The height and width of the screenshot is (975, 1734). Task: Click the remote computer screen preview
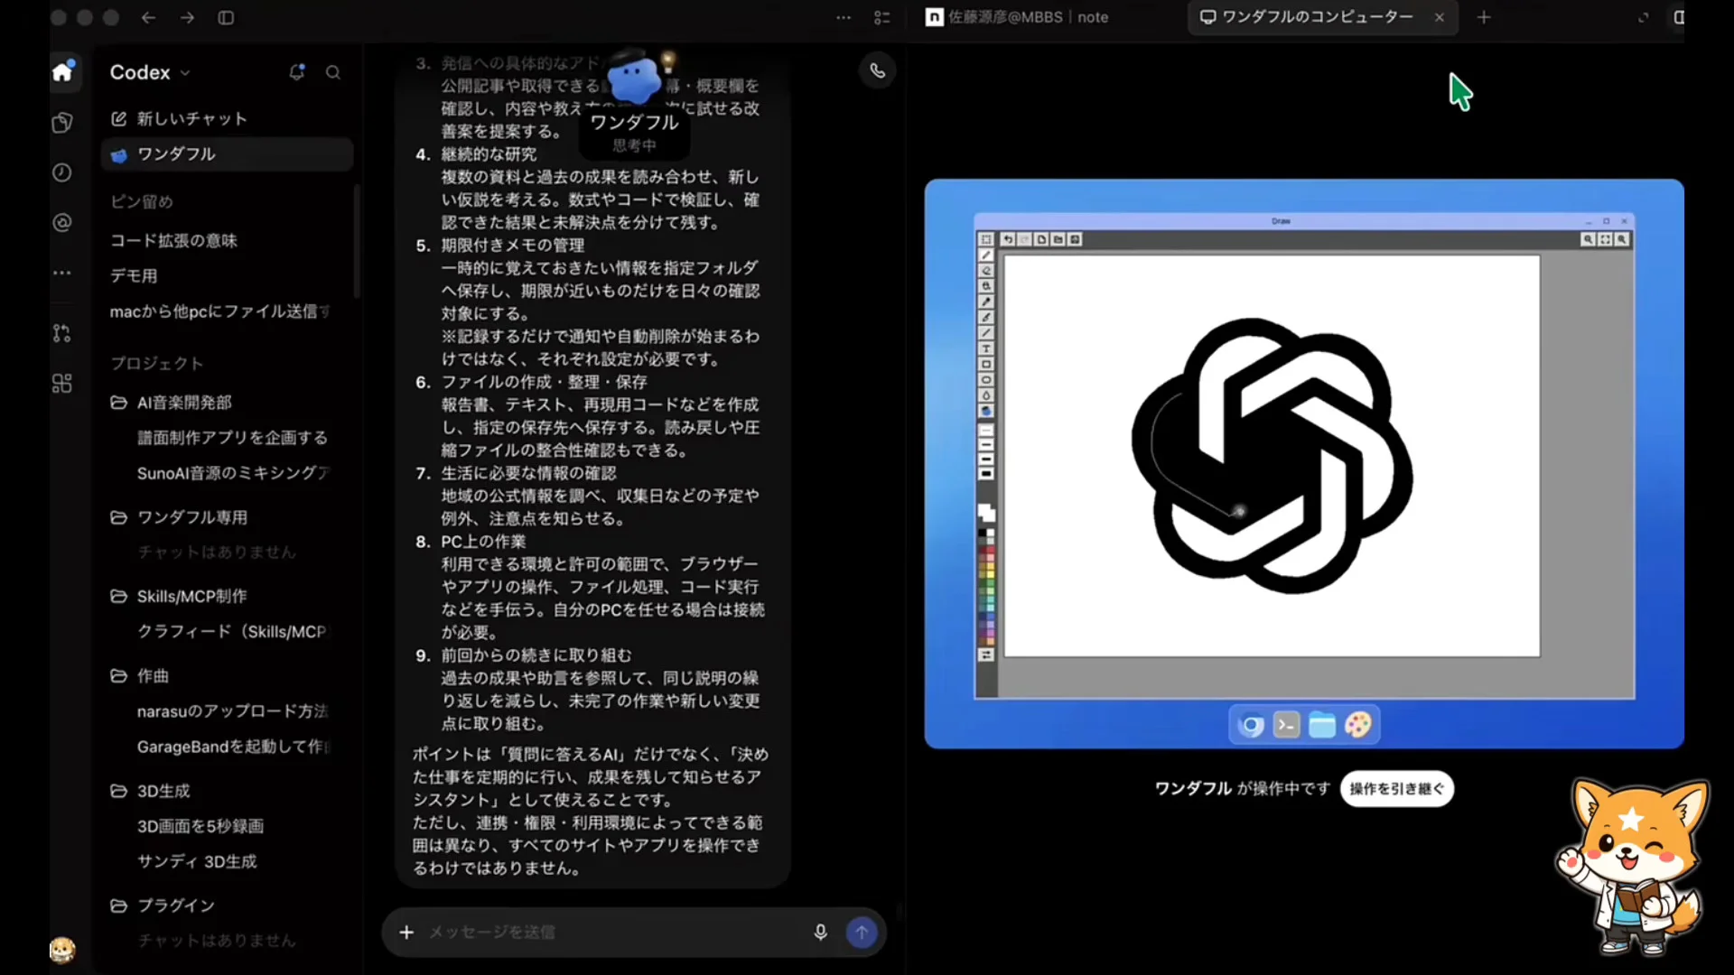[1304, 463]
